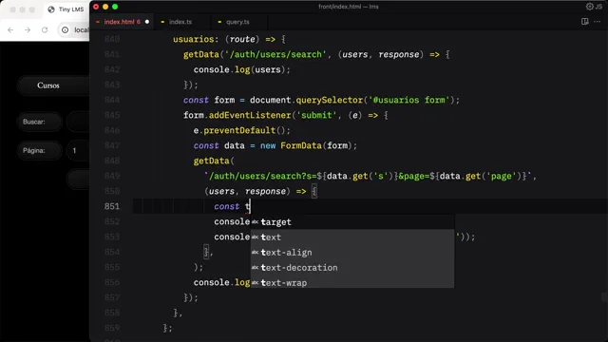Click the Forward arrow in the browser window
608x342 pixels.
point(28,29)
